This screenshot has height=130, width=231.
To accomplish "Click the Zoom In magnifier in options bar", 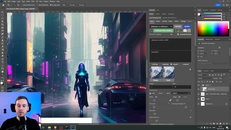I will tap(15, 5).
